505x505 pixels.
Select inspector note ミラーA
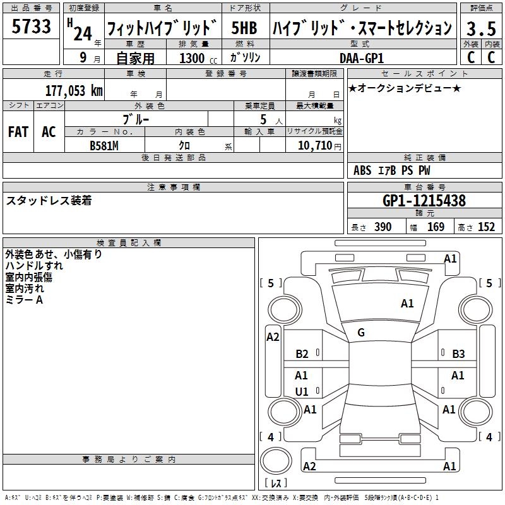(x=24, y=300)
